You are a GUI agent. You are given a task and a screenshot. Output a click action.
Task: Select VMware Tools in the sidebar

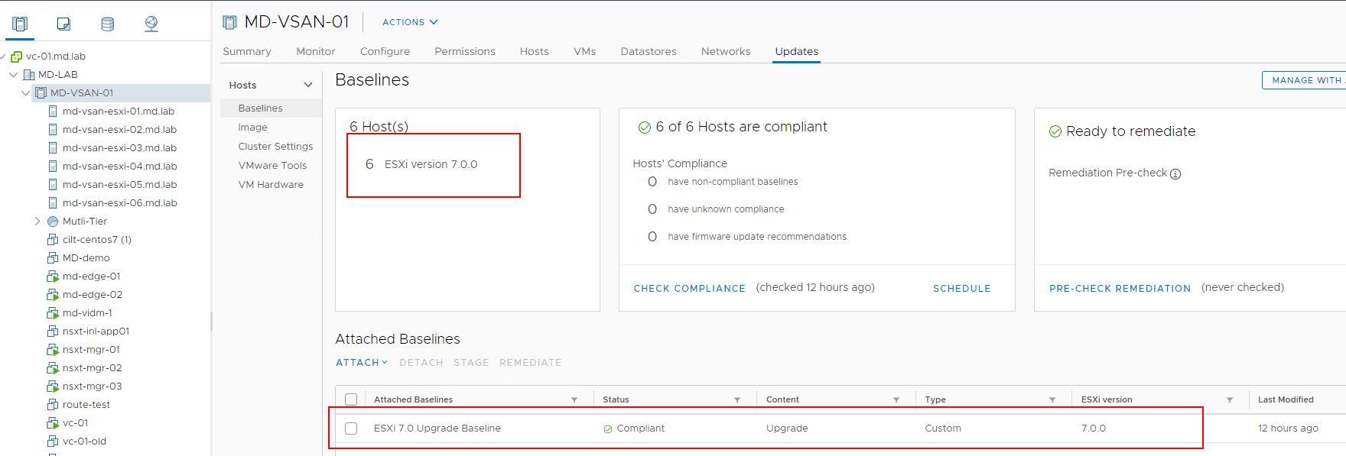point(272,166)
